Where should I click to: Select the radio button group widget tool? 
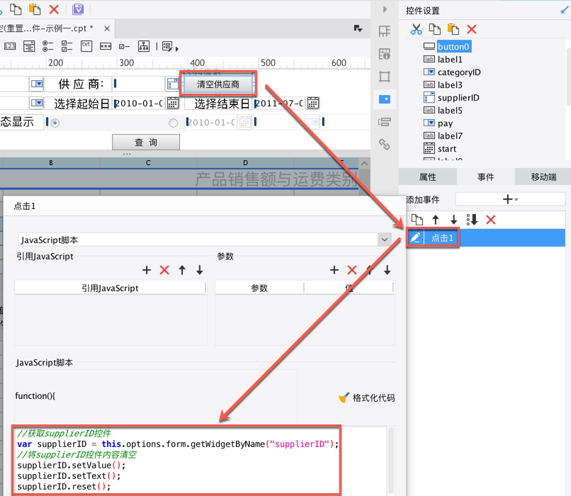tap(47, 46)
